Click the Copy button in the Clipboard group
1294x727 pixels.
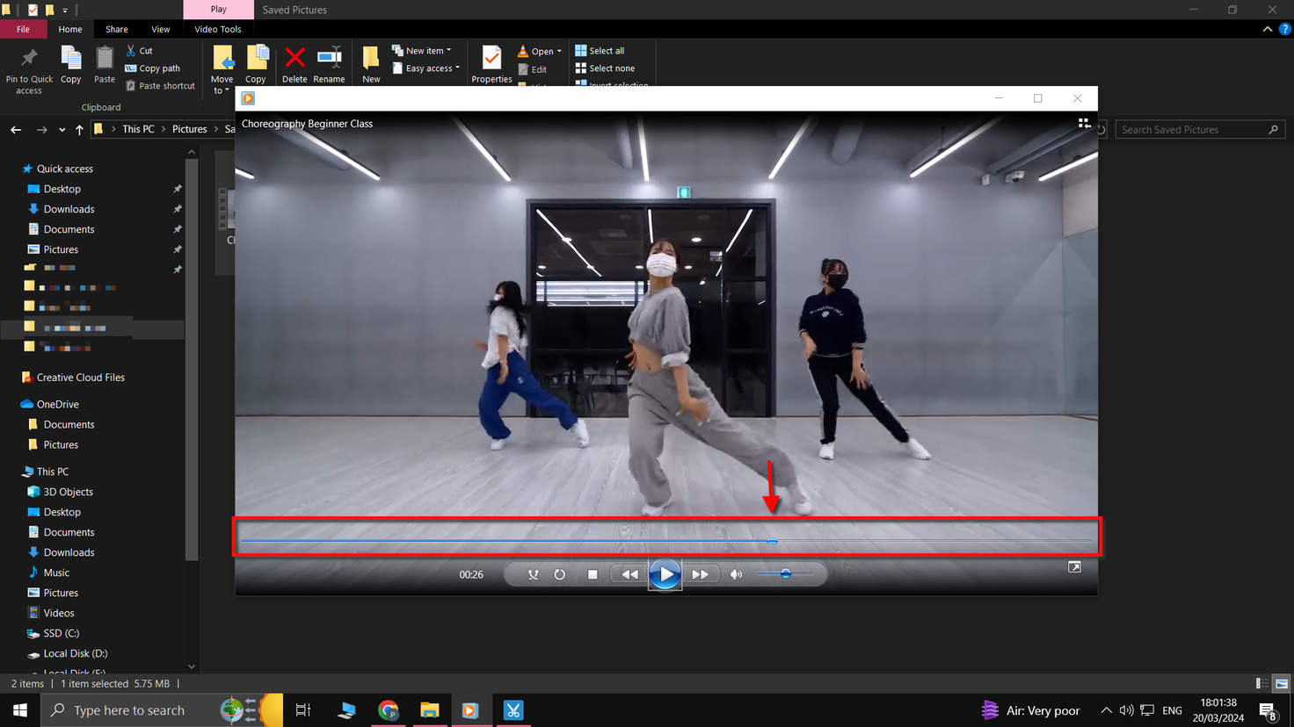(71, 66)
